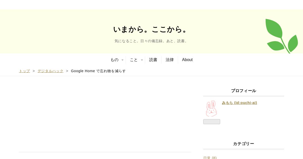
Task: Open the こと menu item
Action: 134,60
